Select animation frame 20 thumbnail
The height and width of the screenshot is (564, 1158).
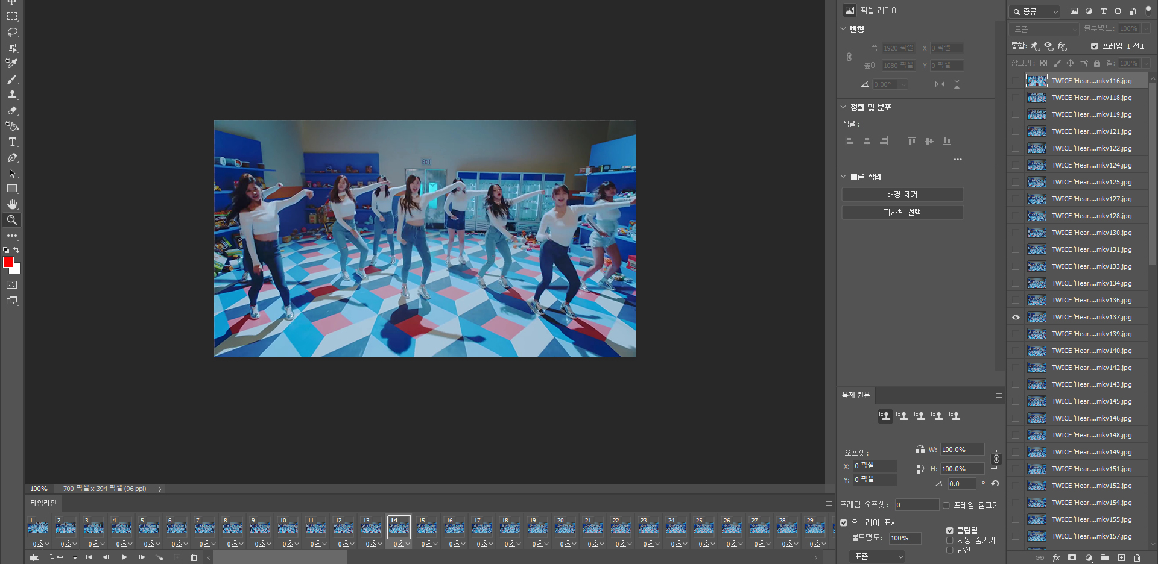tap(565, 527)
